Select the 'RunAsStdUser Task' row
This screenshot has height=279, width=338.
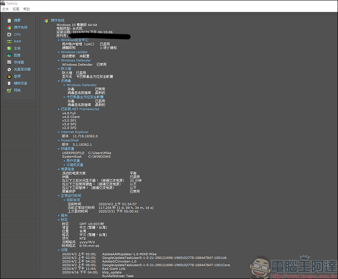click(118, 276)
